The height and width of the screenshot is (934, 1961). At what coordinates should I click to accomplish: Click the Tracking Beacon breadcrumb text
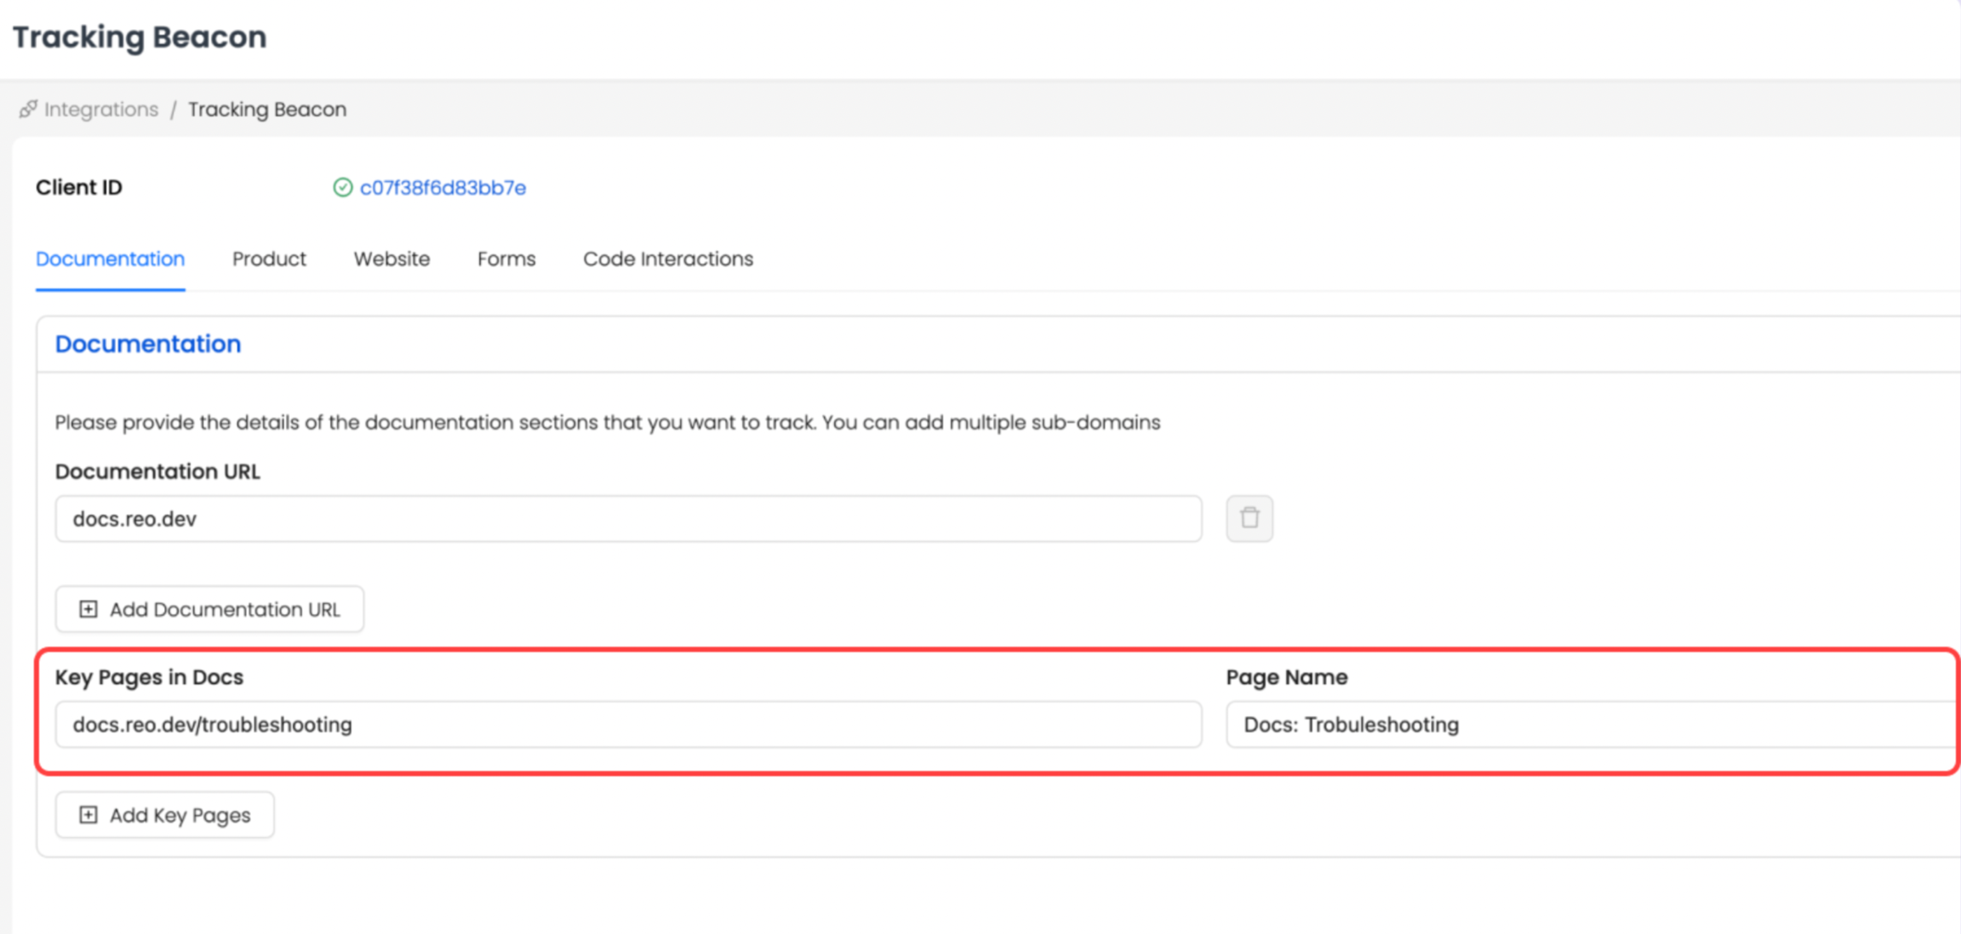pyautogui.click(x=266, y=109)
